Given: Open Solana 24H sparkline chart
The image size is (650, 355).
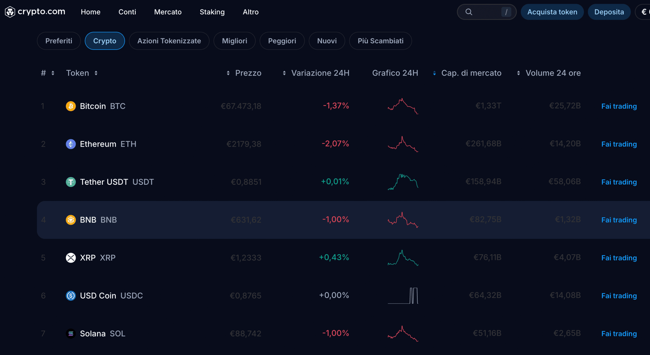Looking at the screenshot, I should click(403, 333).
